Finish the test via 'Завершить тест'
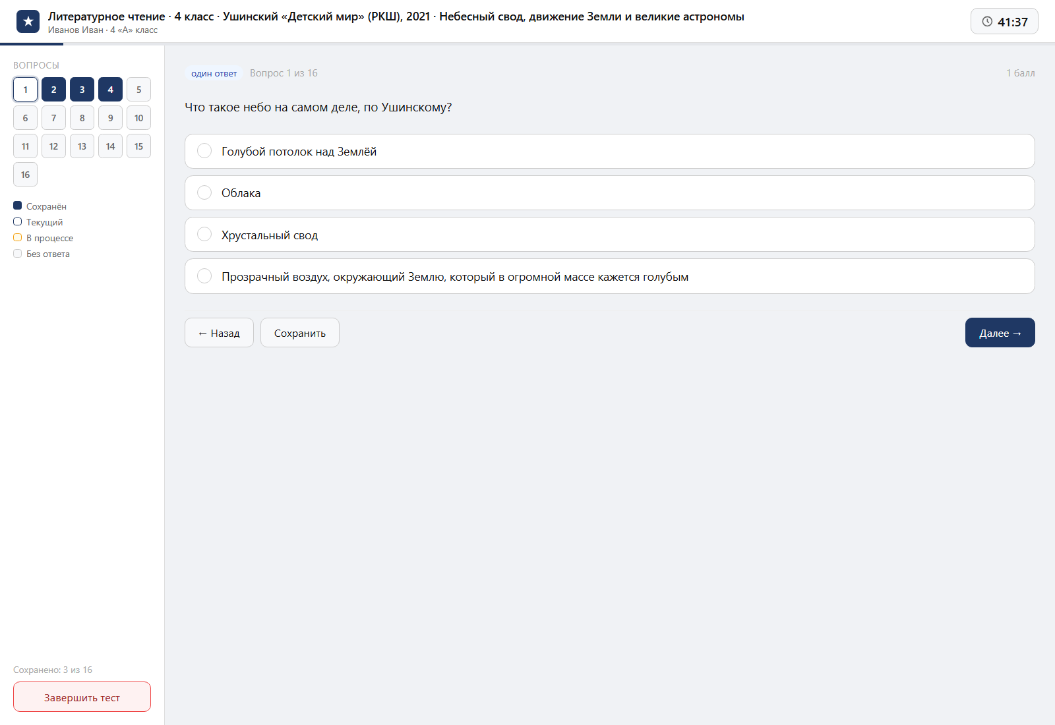This screenshot has height=725, width=1055. click(x=82, y=697)
